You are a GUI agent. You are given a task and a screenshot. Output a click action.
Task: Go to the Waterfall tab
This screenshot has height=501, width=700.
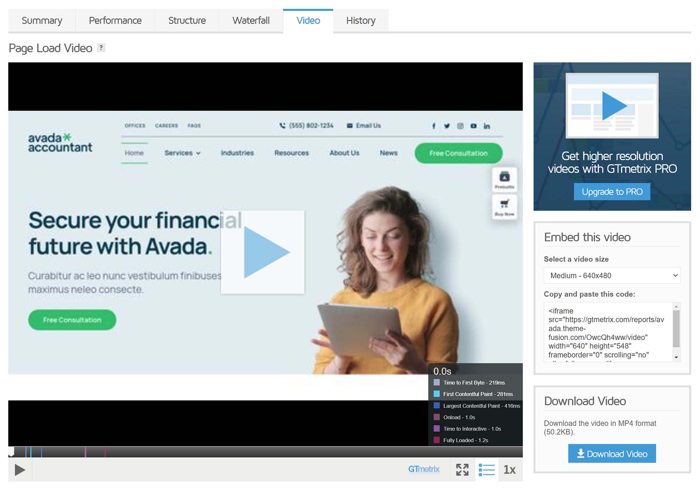[x=251, y=20]
